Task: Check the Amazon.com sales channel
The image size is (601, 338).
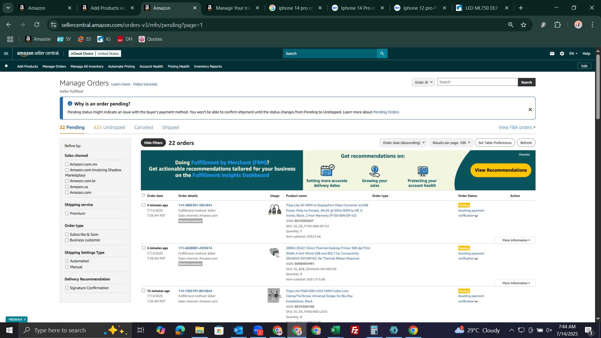Action: 67,192
